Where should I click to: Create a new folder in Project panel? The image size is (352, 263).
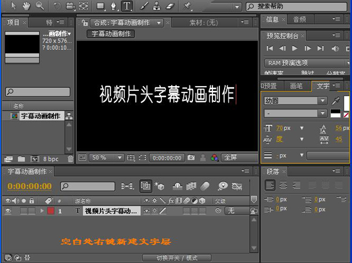coord(21,159)
